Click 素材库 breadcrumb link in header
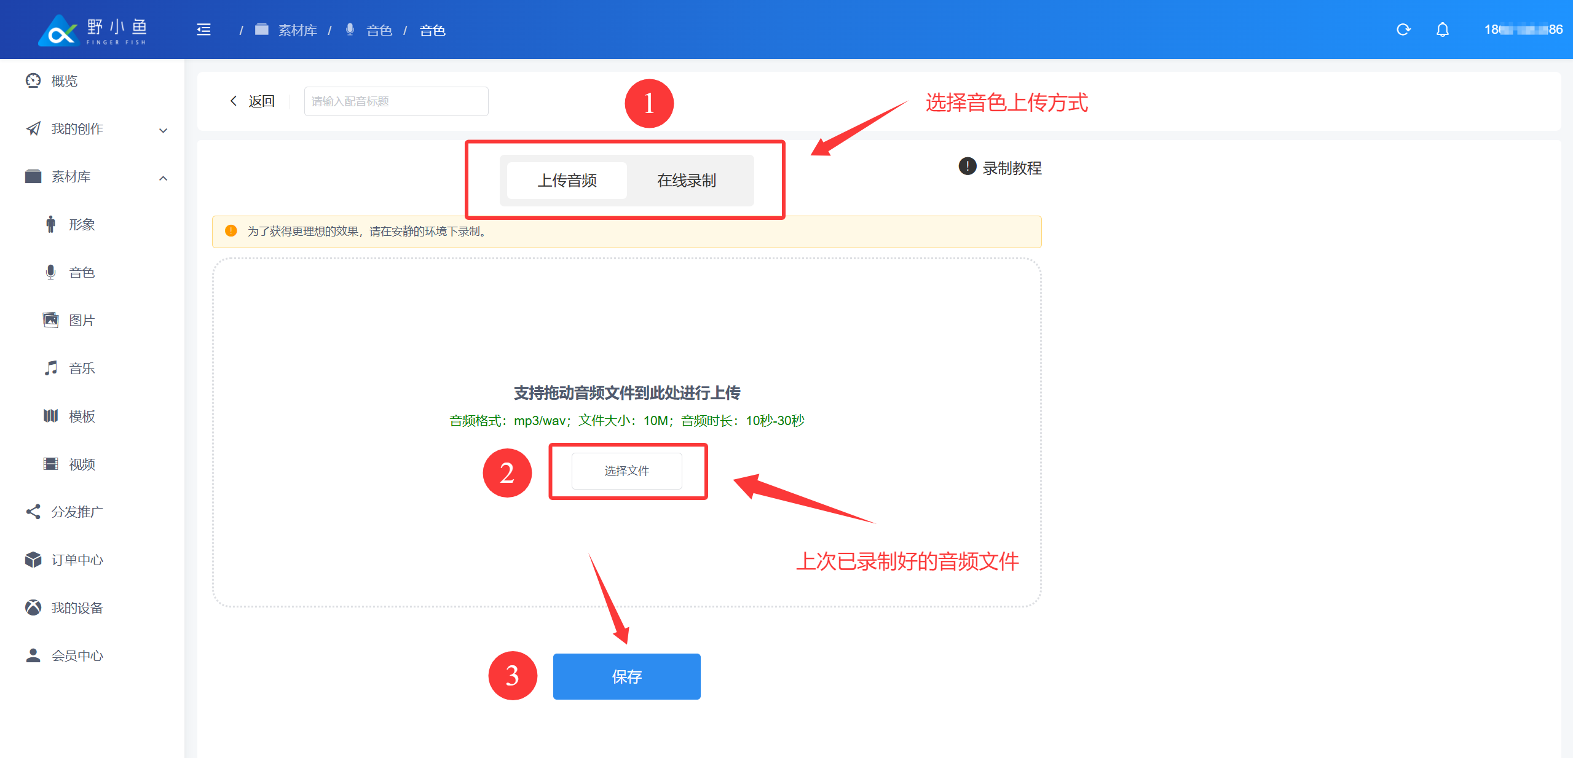This screenshot has height=758, width=1573. click(298, 30)
